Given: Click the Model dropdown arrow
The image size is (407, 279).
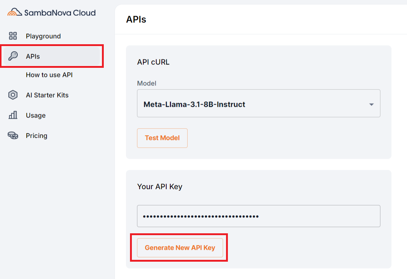Looking at the screenshot, I should pyautogui.click(x=372, y=105).
